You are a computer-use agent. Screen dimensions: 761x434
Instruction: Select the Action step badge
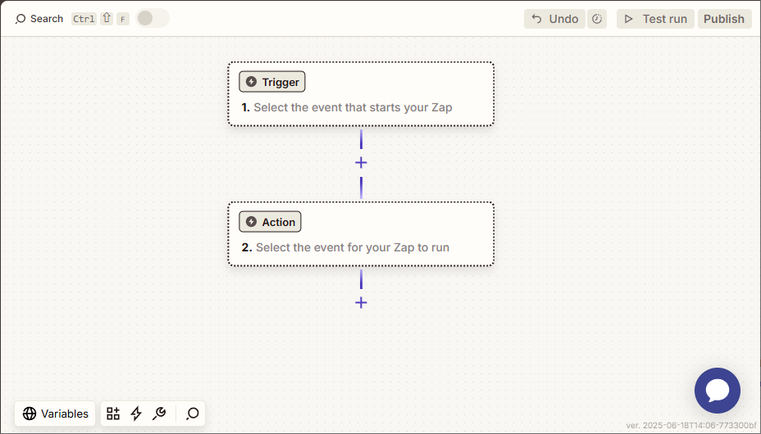[270, 222]
